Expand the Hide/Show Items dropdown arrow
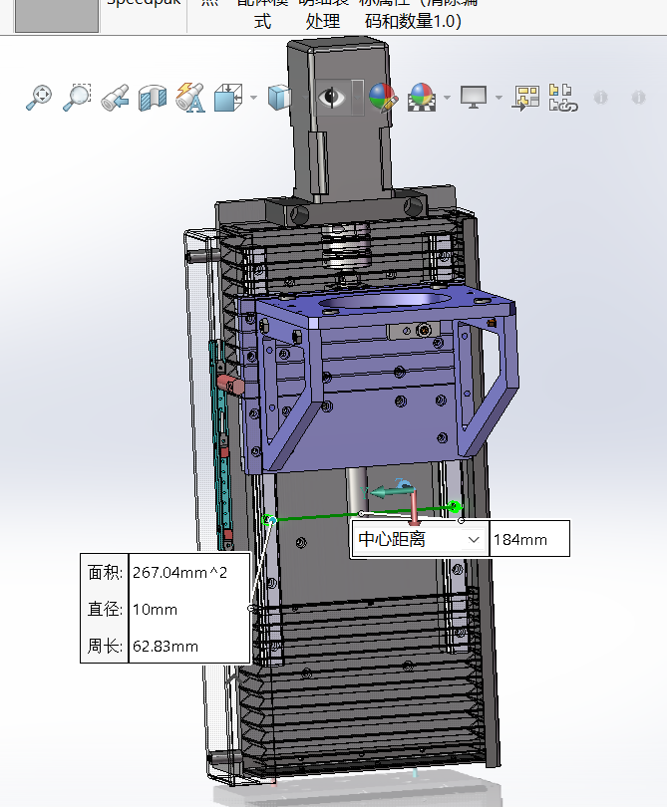This screenshot has height=807, width=667. pos(358,97)
